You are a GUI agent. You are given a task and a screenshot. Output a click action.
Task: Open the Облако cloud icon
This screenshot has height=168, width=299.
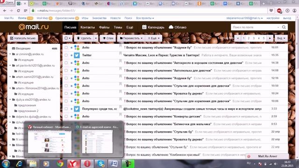(x=171, y=27)
